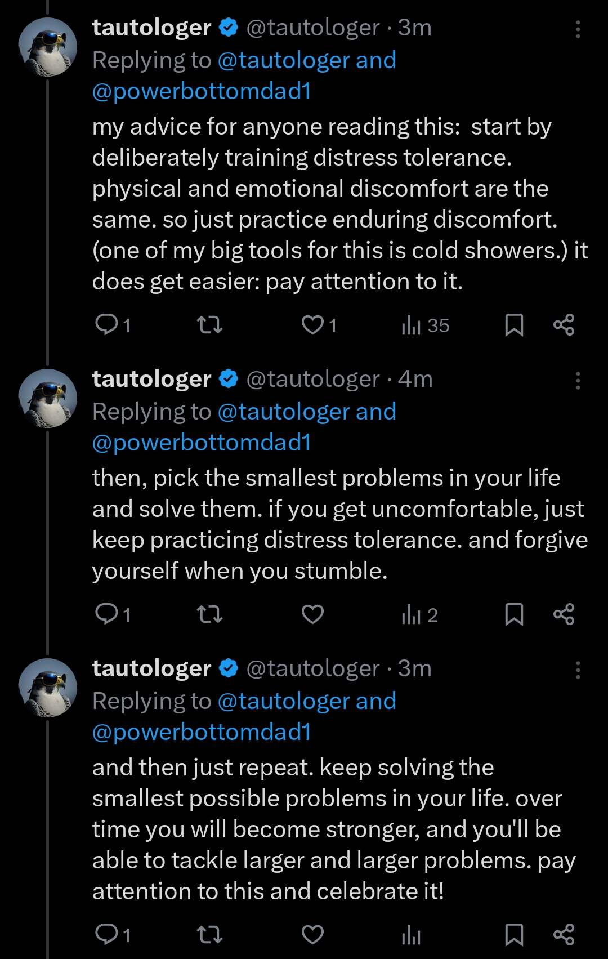
Task: Like the 'and then just repeat' tweet
Action: pos(312,935)
